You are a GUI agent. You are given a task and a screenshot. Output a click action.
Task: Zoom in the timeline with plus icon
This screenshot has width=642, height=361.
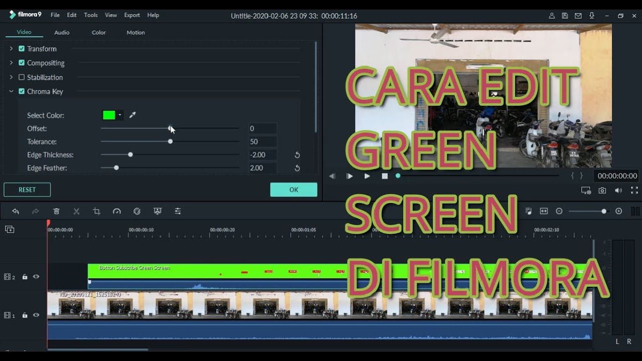point(619,211)
